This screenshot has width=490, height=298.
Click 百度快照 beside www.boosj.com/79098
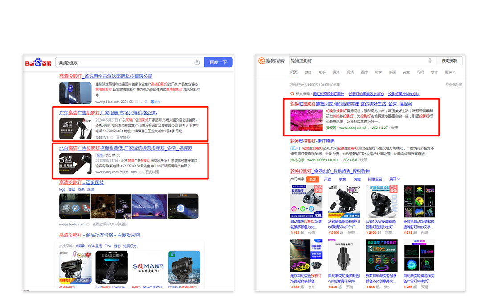152,172
